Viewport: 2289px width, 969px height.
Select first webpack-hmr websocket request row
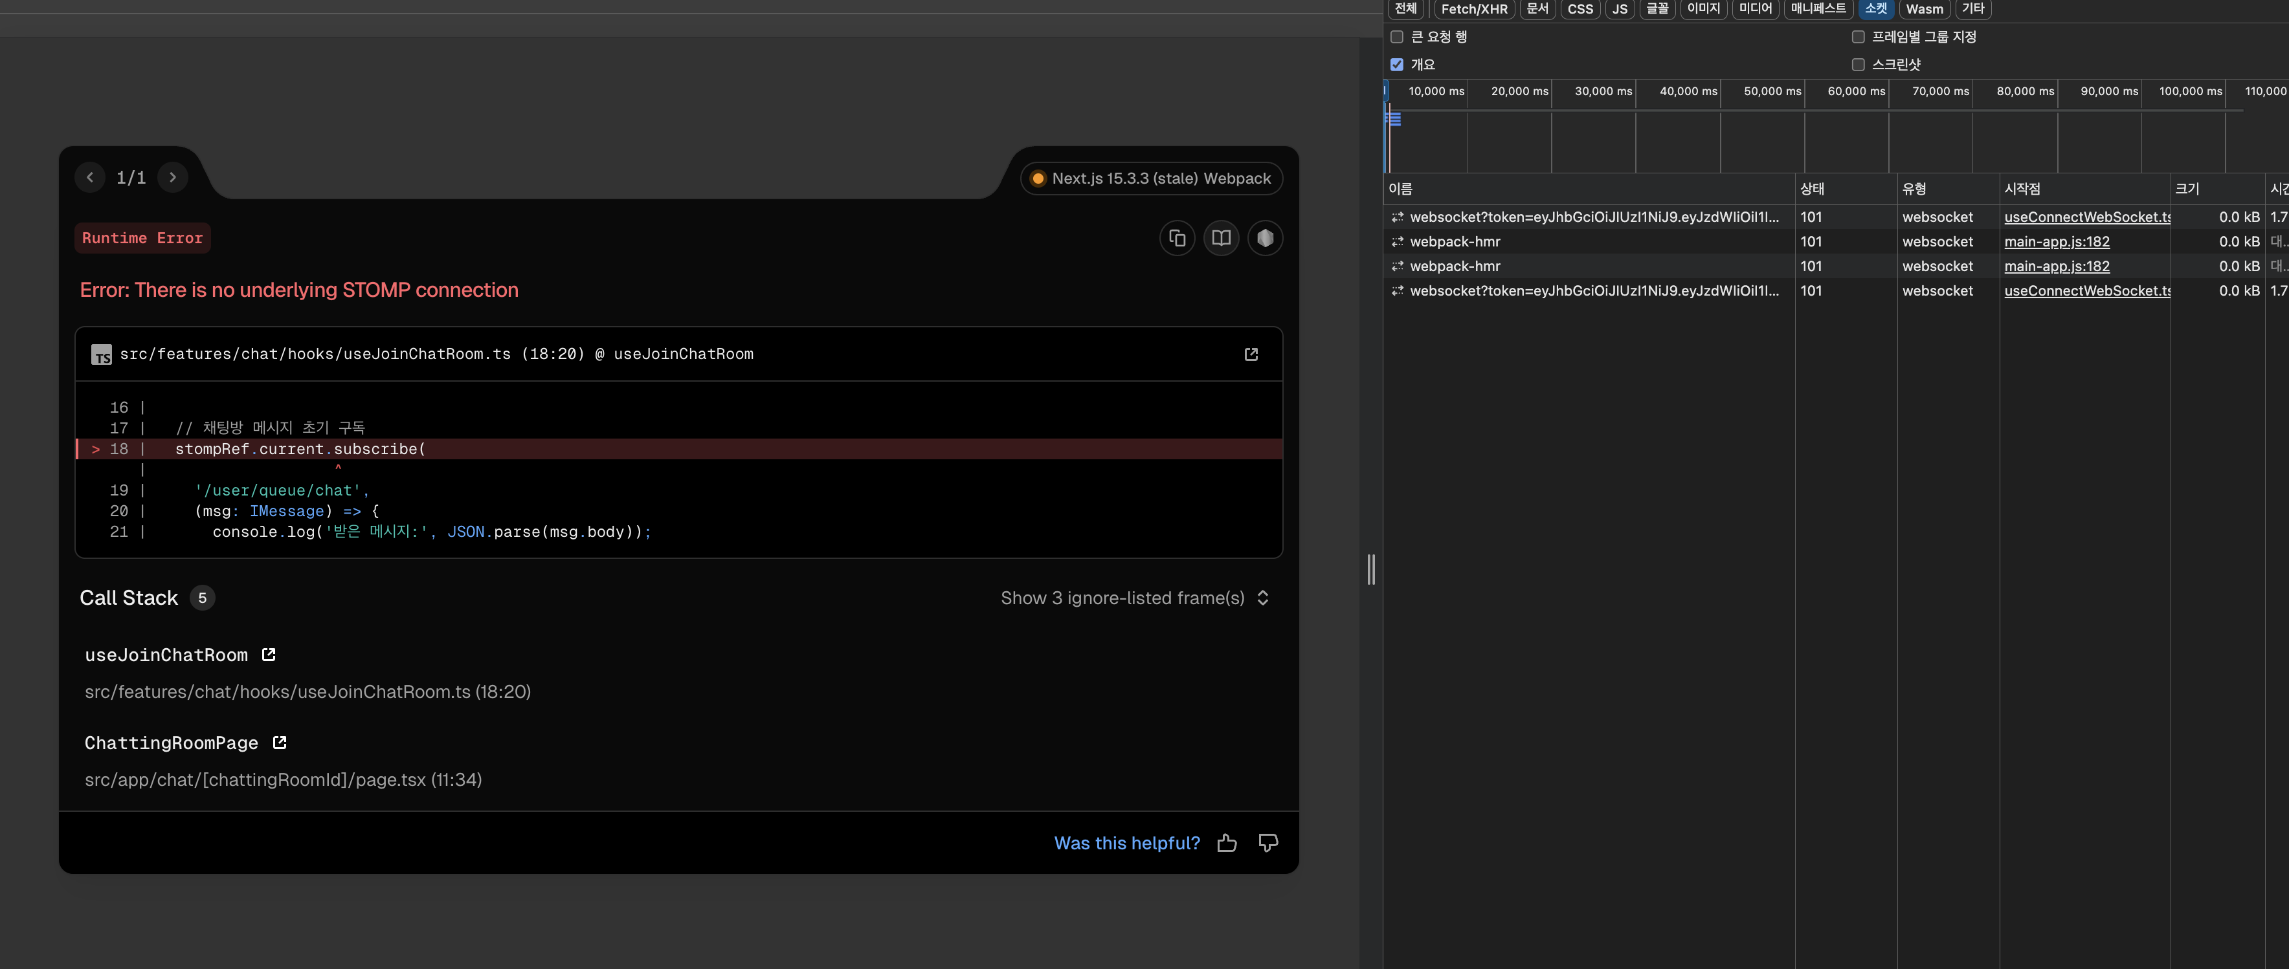(x=1836, y=241)
